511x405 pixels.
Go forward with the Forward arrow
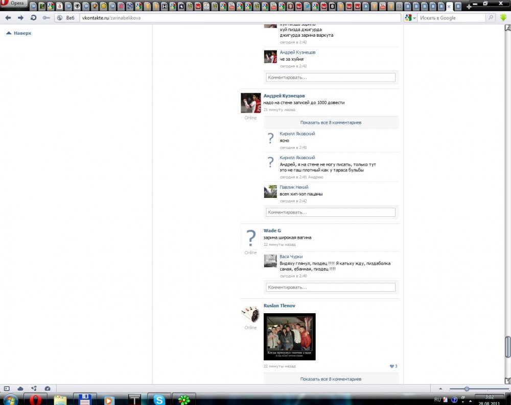20,18
